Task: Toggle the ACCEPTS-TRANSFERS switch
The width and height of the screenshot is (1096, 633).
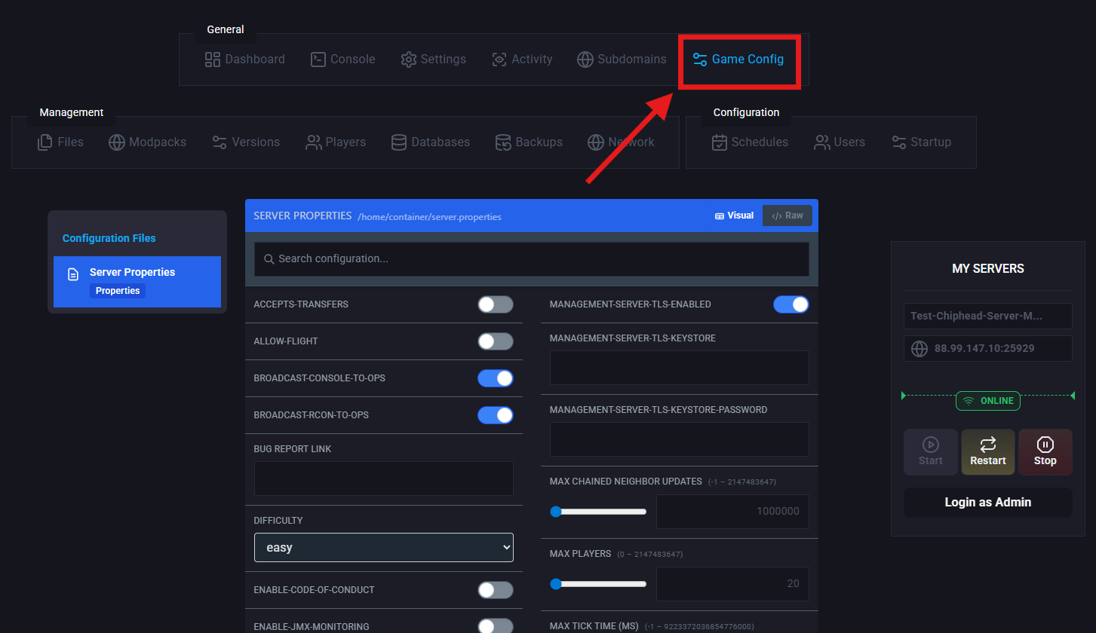Action: click(x=496, y=304)
